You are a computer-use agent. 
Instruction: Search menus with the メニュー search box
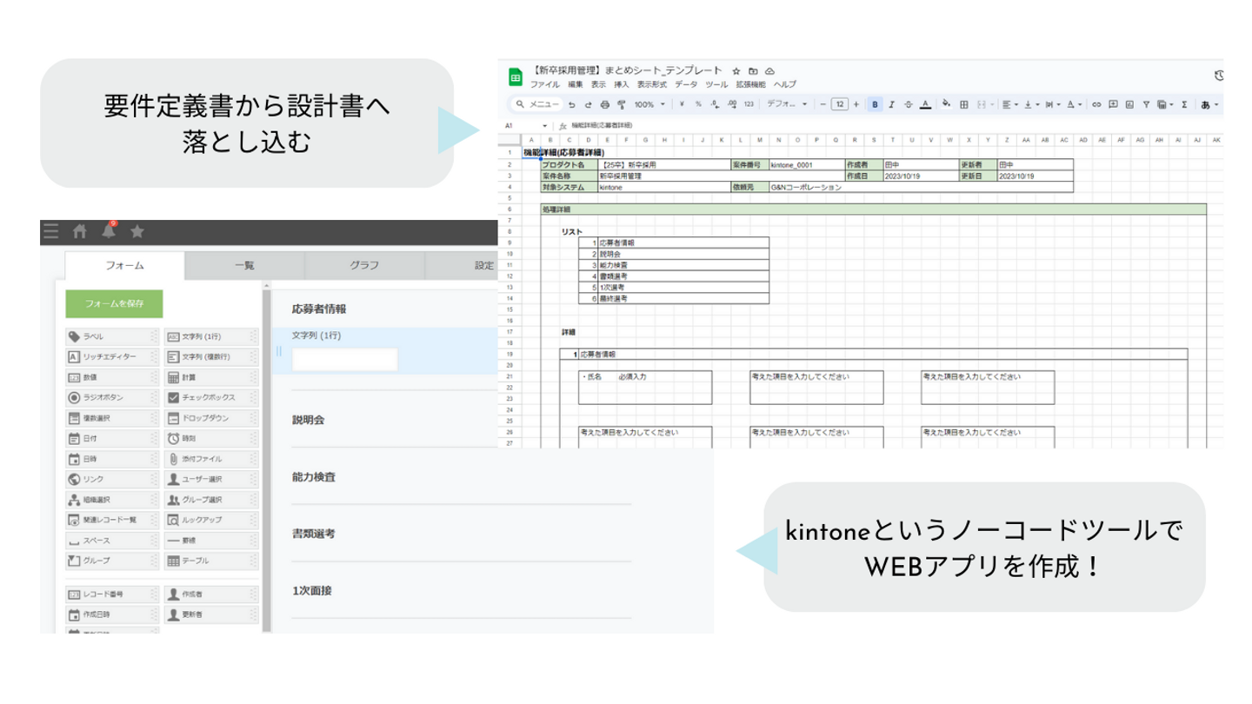coord(537,104)
